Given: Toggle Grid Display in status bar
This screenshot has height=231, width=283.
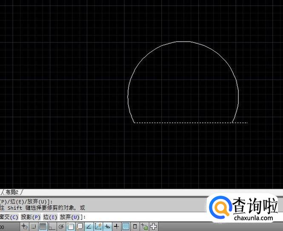Looking at the screenshot, I should 43,226.
